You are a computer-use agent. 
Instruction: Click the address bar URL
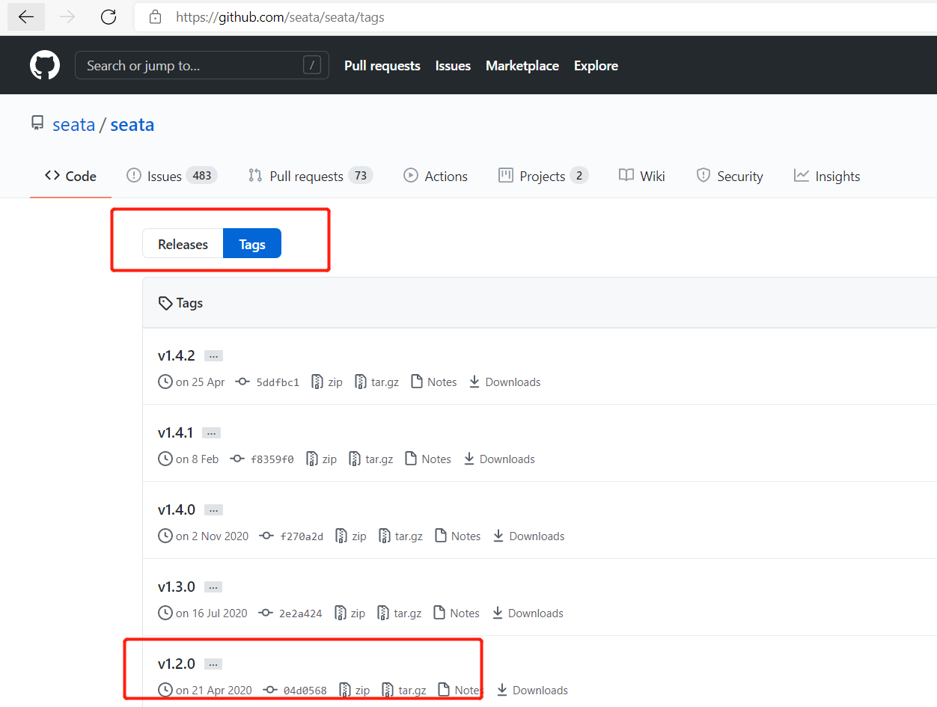[x=280, y=16]
